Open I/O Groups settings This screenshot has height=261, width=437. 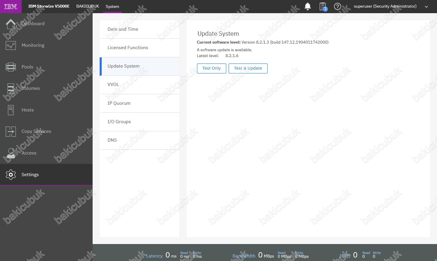[x=140, y=122]
